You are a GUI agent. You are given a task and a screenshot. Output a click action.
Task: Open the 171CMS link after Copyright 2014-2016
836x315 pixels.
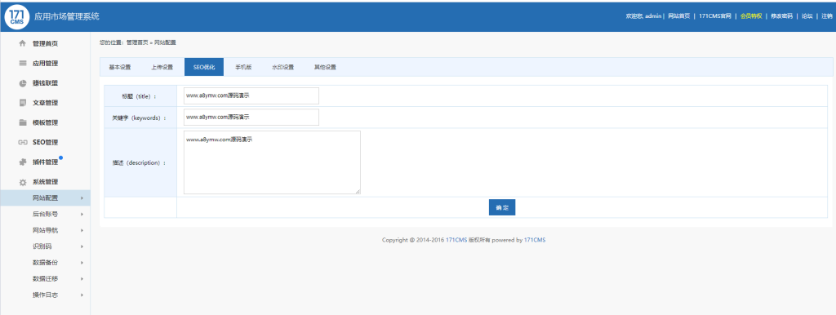point(456,240)
